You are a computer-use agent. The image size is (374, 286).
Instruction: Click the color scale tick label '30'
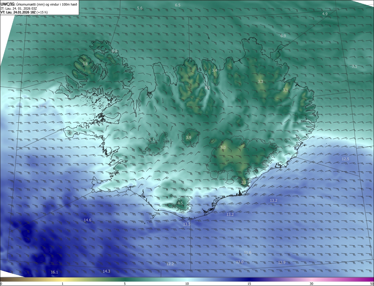click(311, 284)
